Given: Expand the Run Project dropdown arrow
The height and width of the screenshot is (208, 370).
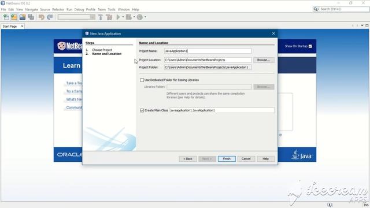Looking at the screenshot, I should point(123,17).
